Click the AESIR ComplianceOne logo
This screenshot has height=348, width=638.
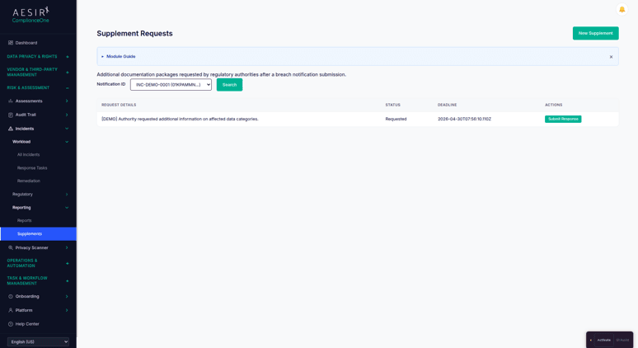[30, 15]
